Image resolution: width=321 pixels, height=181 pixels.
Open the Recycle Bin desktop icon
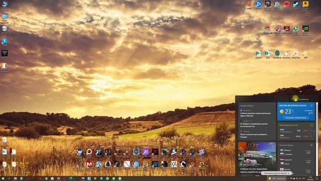[x=5, y=29]
